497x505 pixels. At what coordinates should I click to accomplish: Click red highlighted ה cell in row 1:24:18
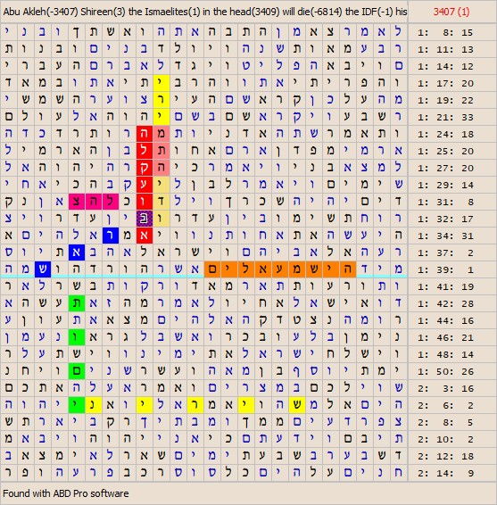145,134
